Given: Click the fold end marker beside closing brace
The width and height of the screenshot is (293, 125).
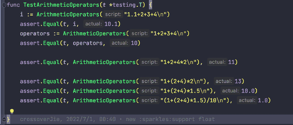Looking at the screenshot, I should point(3,119).
